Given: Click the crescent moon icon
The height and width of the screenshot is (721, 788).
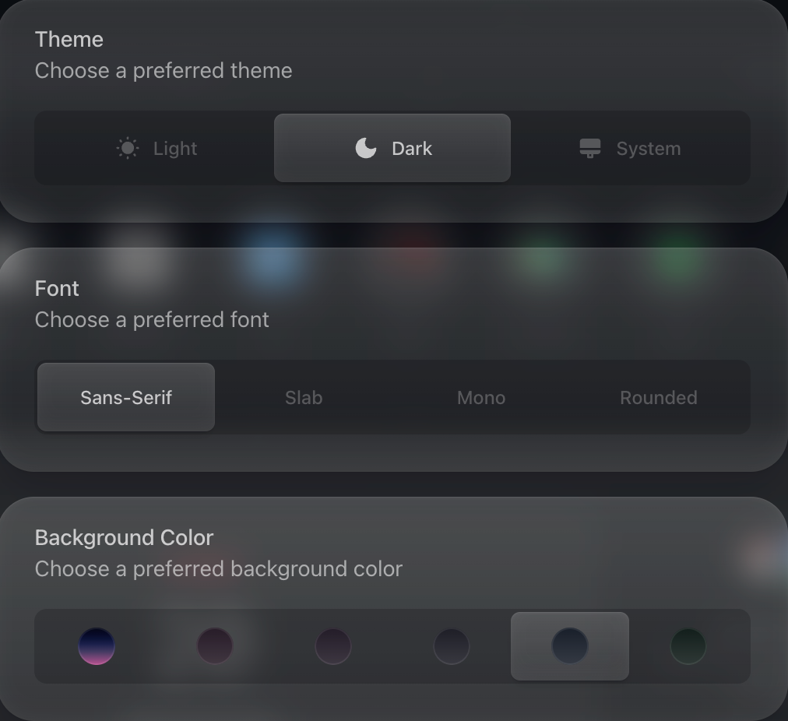Looking at the screenshot, I should point(365,148).
